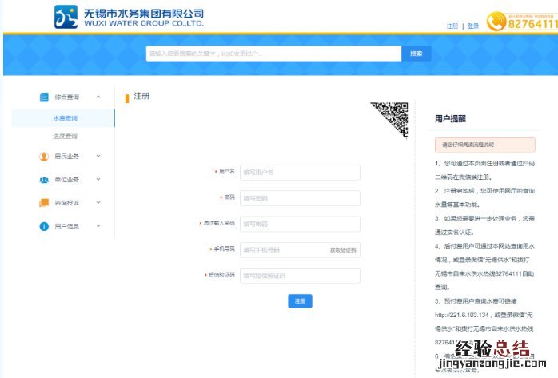Select 水费查询 in the sidebar
The image size is (558, 378).
(66, 118)
